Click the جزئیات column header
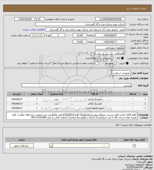 (22, 140)
